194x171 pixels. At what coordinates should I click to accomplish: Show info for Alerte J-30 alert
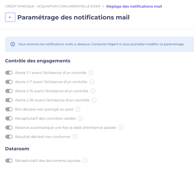point(94,100)
